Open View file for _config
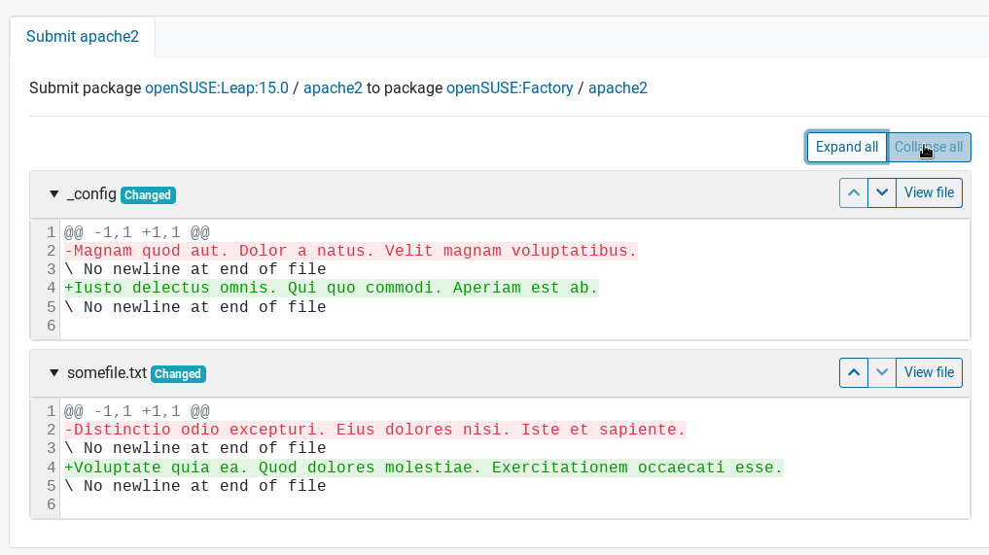Screen dimensions: 989x555 [x=929, y=192]
